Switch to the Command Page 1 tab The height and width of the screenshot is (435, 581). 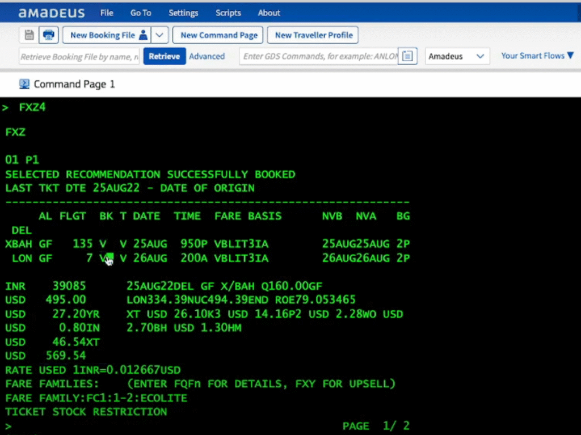74,84
